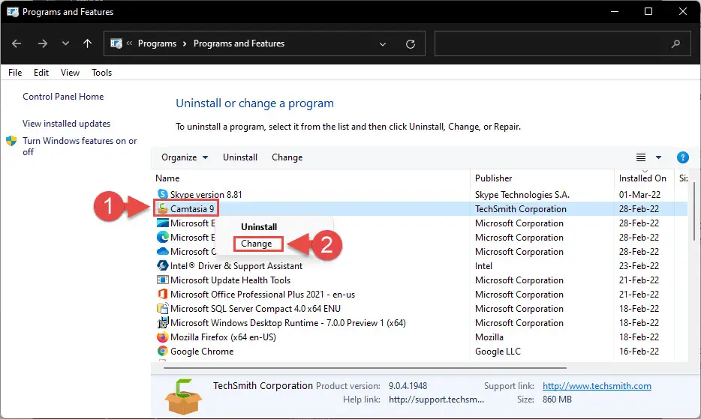Click the 01-Mar-22 install date

point(639,194)
